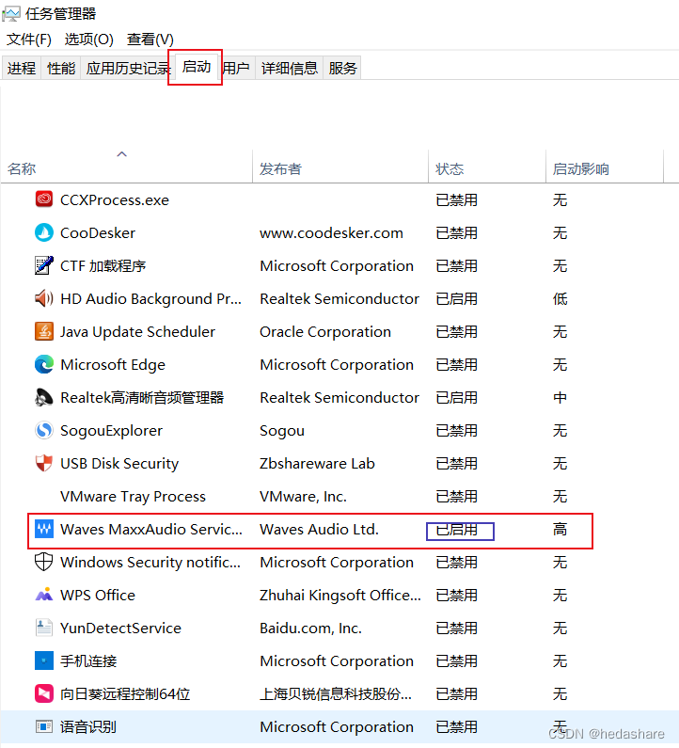
Task: Open the 文件(F) menu
Action: click(x=29, y=40)
